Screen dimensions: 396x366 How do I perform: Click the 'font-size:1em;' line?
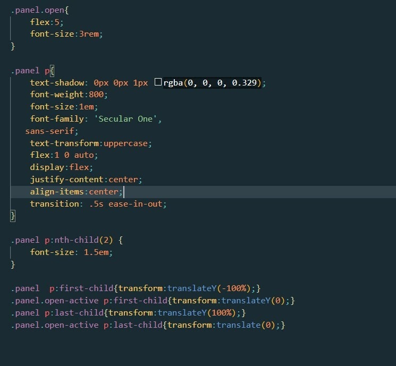[x=64, y=107]
